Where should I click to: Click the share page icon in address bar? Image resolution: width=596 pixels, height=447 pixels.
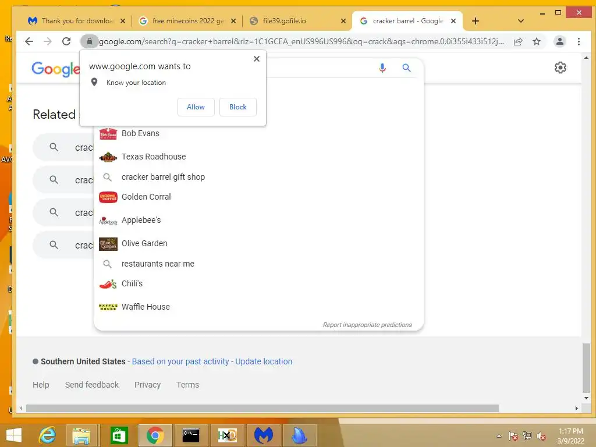pos(518,41)
